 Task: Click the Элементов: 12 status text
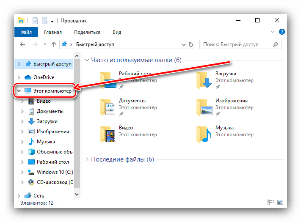[x=37, y=203]
